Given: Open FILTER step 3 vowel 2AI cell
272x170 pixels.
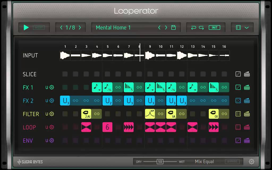Looking at the screenshot, I should tap(86, 114).
